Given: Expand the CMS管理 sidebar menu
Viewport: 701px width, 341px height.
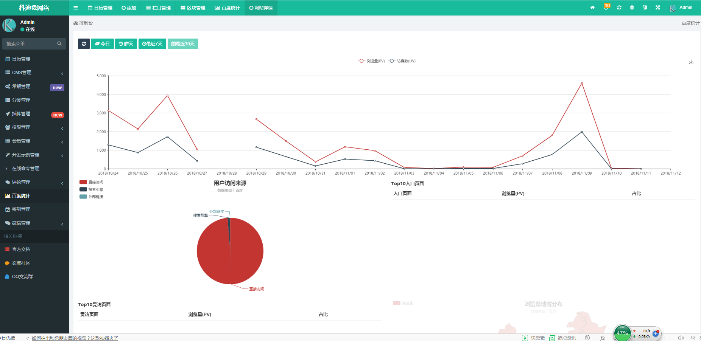Looking at the screenshot, I should coord(34,73).
